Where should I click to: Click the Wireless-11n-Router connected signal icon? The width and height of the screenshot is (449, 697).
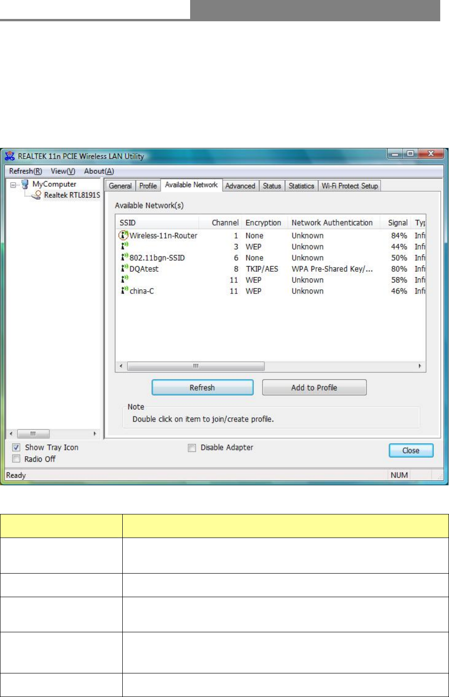[123, 235]
